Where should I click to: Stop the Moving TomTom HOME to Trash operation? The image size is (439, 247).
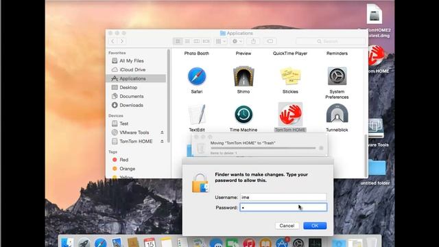point(321,148)
